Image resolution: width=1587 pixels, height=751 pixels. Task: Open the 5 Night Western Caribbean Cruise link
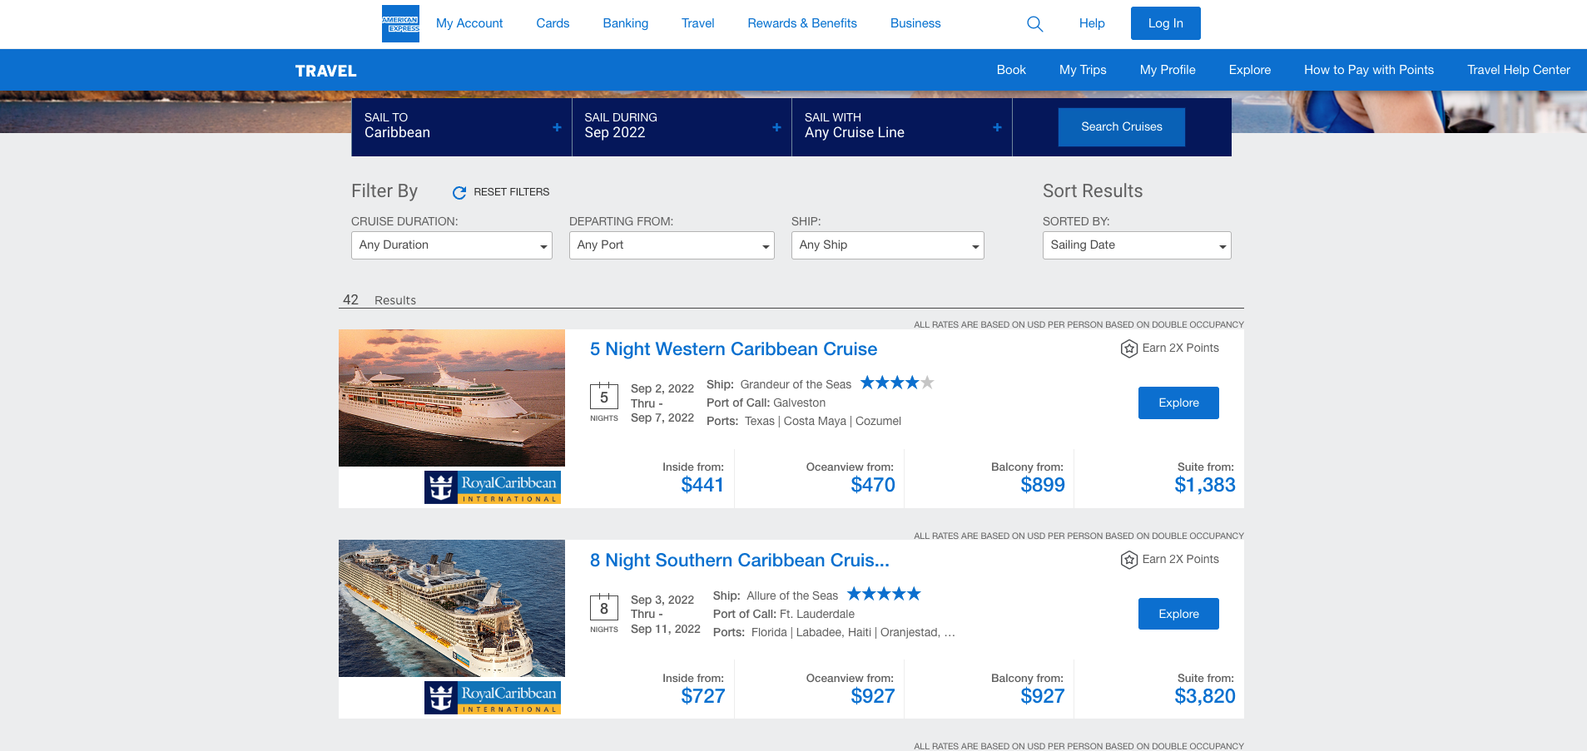pos(733,349)
